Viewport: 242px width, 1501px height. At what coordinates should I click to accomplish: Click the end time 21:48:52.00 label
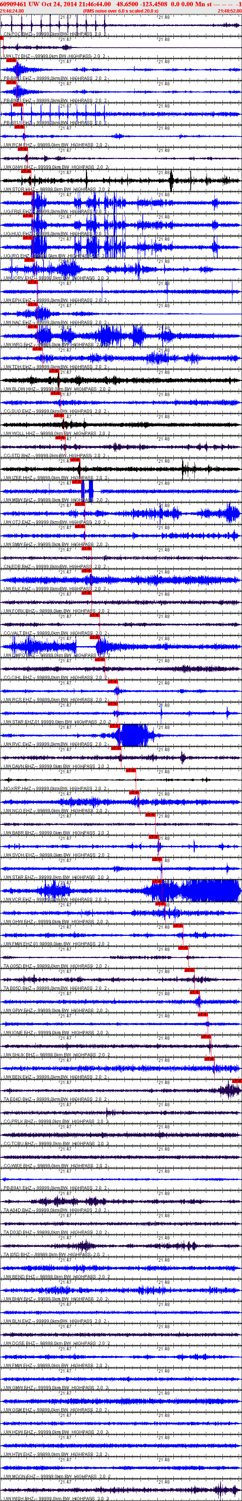pyautogui.click(x=229, y=11)
